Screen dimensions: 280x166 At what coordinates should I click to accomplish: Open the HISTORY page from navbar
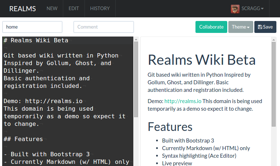tap(100, 9)
